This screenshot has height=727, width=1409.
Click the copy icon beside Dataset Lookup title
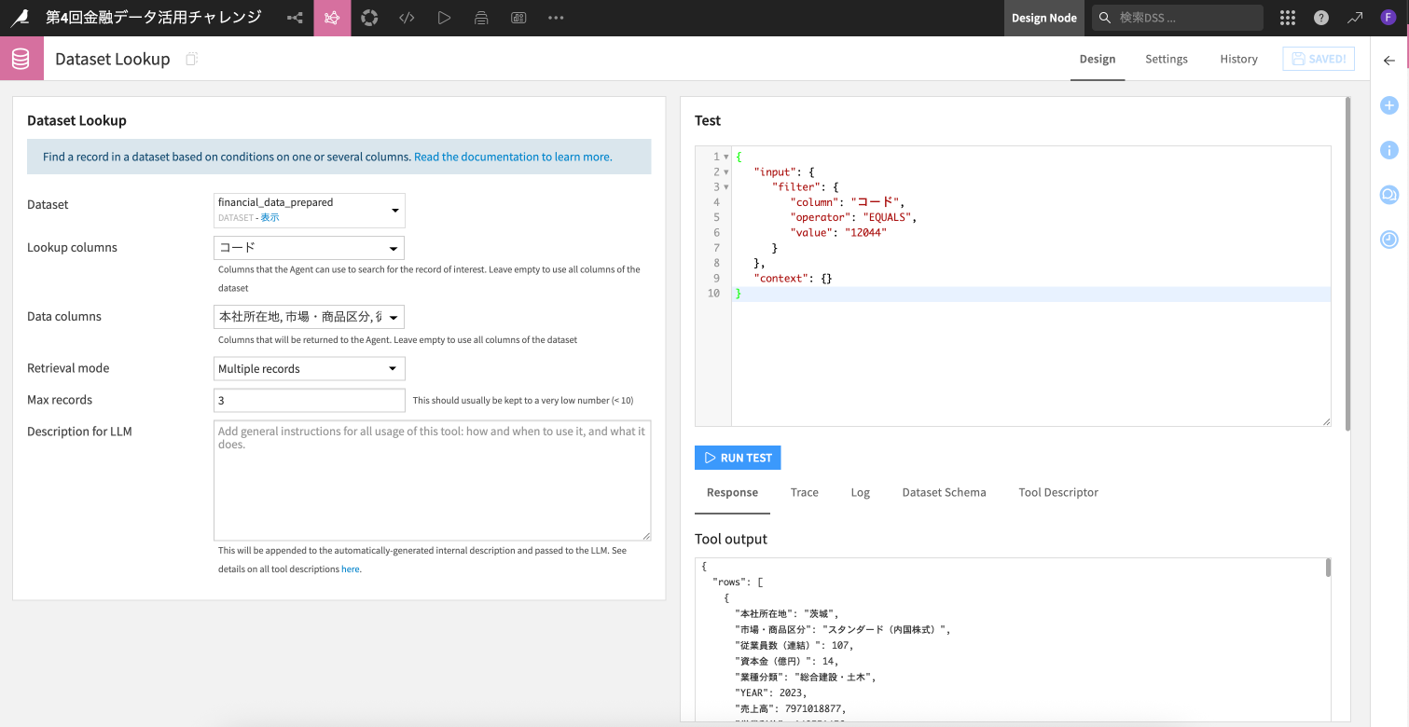[x=191, y=59]
